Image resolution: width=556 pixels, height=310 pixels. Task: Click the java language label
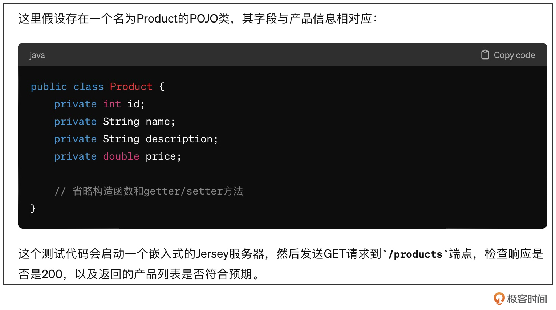(37, 55)
